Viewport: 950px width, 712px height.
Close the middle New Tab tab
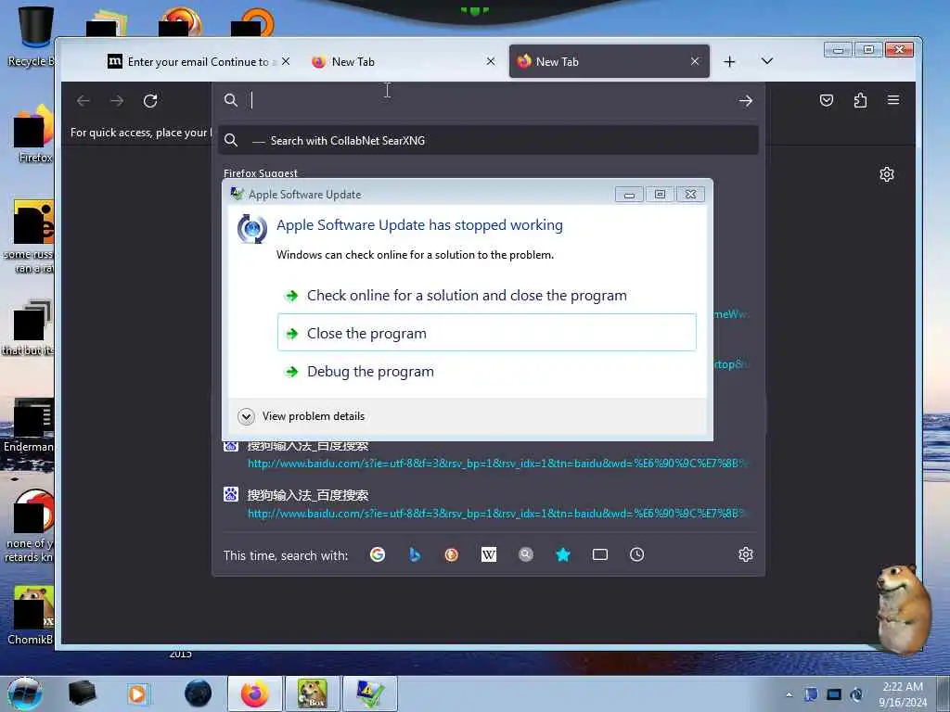[491, 62]
